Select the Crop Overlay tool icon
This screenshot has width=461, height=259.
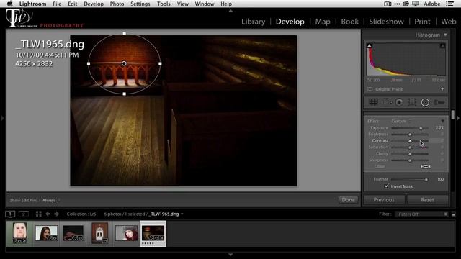click(373, 102)
